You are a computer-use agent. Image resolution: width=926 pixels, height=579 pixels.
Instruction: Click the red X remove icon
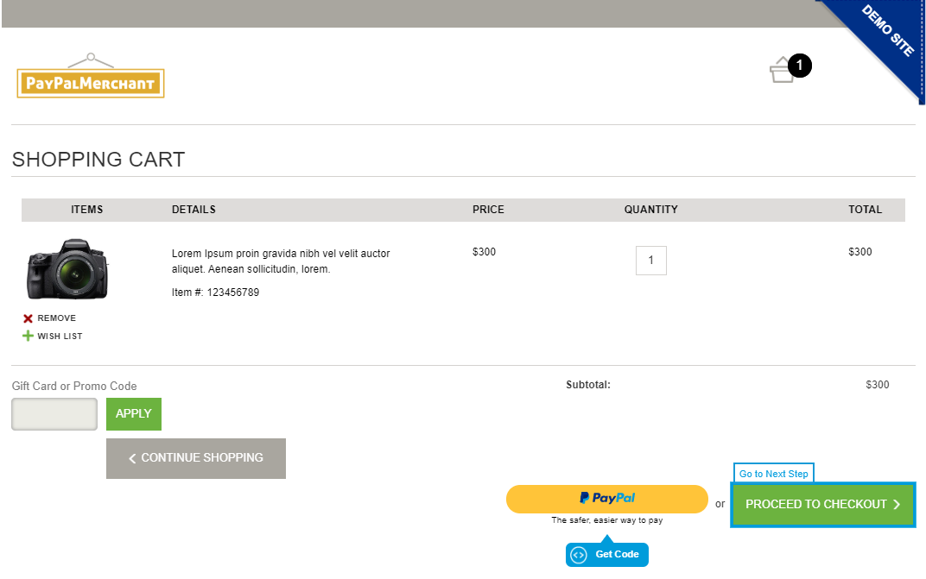pyautogui.click(x=28, y=318)
